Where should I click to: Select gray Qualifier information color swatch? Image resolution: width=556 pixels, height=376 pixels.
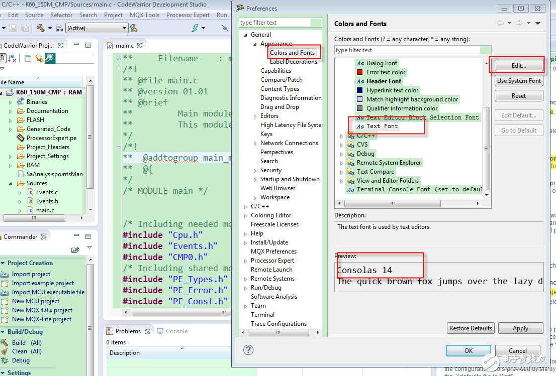[x=359, y=108]
